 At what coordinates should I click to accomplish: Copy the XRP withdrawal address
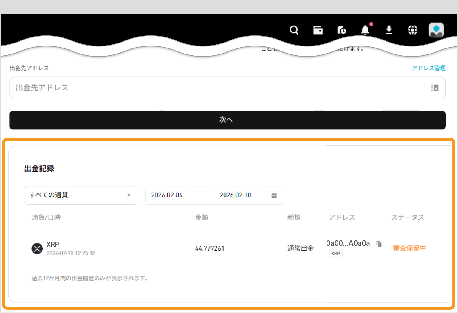coord(379,244)
